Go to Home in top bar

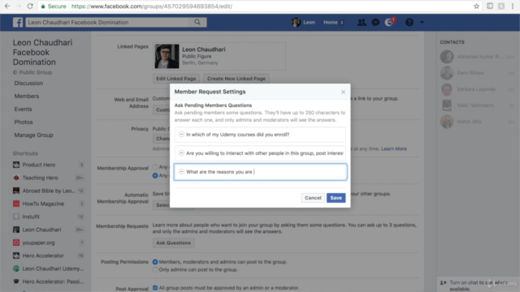click(331, 22)
